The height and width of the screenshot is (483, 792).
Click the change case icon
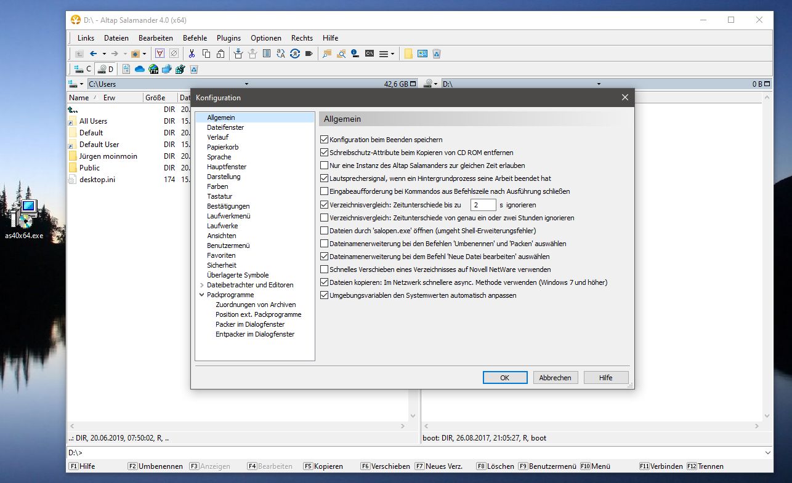pyautogui.click(x=281, y=54)
